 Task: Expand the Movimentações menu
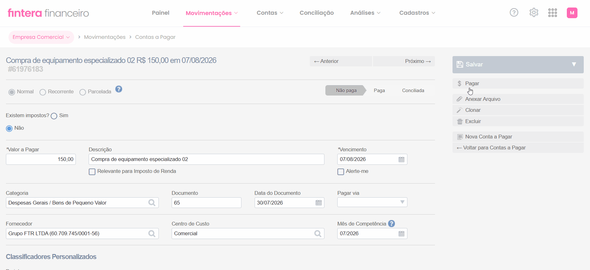click(212, 13)
